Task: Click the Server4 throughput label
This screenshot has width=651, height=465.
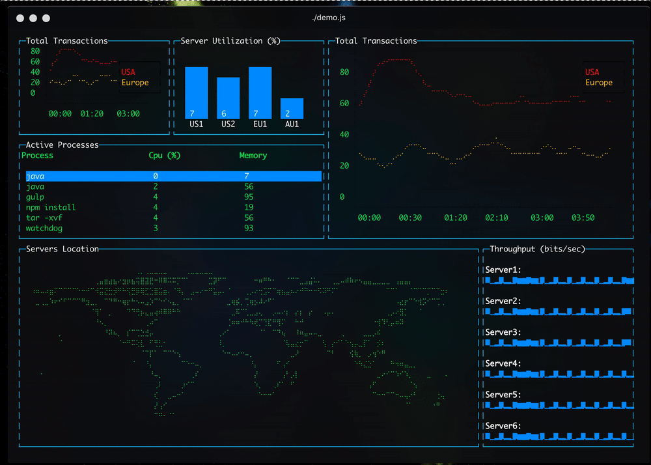Action: pyautogui.click(x=503, y=363)
